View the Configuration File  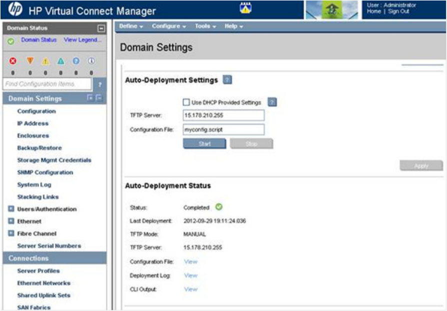[x=190, y=261]
